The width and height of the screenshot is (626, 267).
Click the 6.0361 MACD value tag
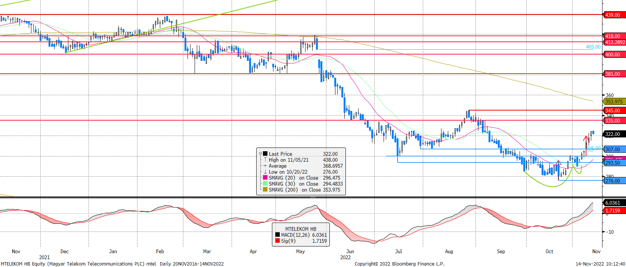click(x=614, y=203)
